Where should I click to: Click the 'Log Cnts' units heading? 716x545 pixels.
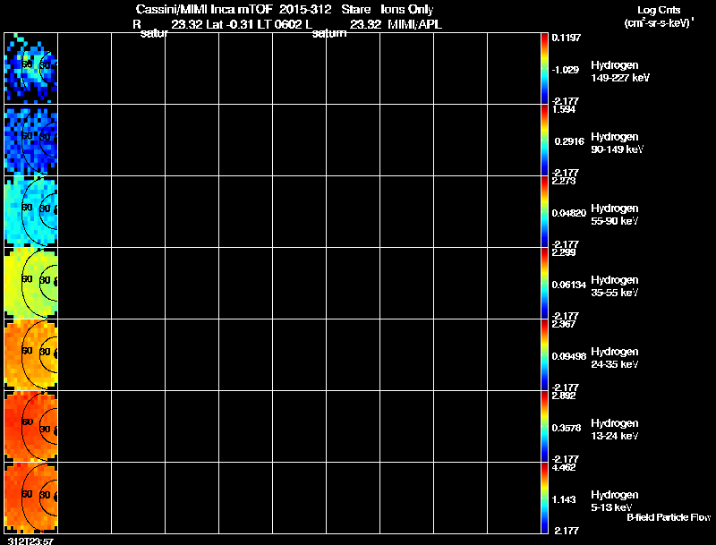[x=659, y=11]
